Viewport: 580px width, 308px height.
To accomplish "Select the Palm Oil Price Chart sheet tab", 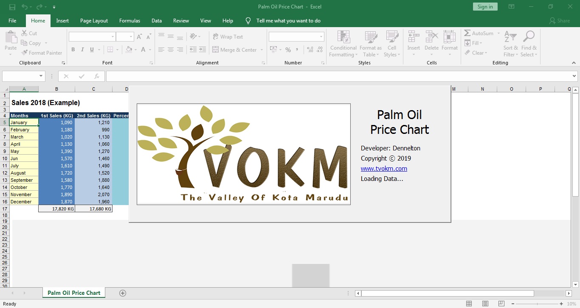I will (x=74, y=293).
